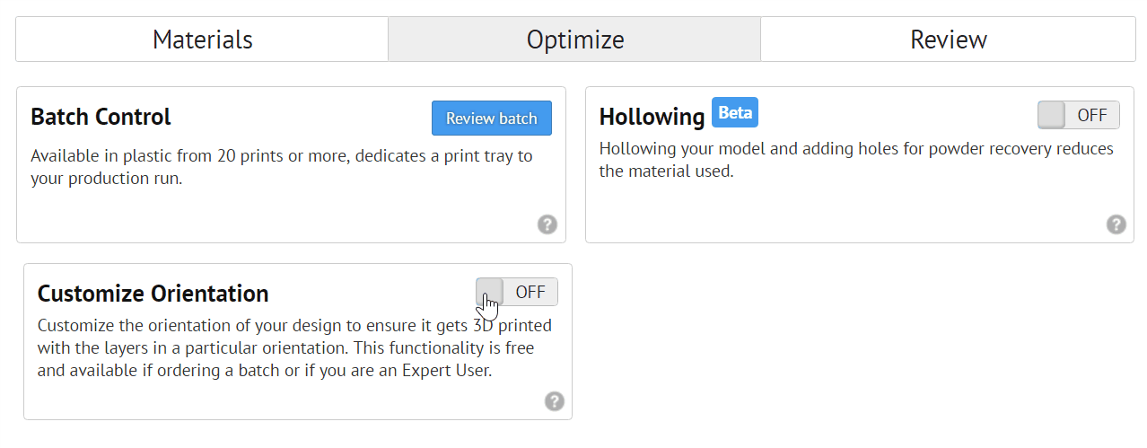This screenshot has width=1147, height=448.
Task: Click the Batch Control heading
Action: (101, 117)
